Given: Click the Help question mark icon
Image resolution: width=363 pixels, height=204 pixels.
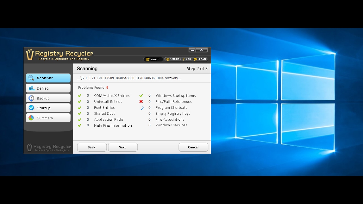Looking at the screenshot, I should coord(183,59).
